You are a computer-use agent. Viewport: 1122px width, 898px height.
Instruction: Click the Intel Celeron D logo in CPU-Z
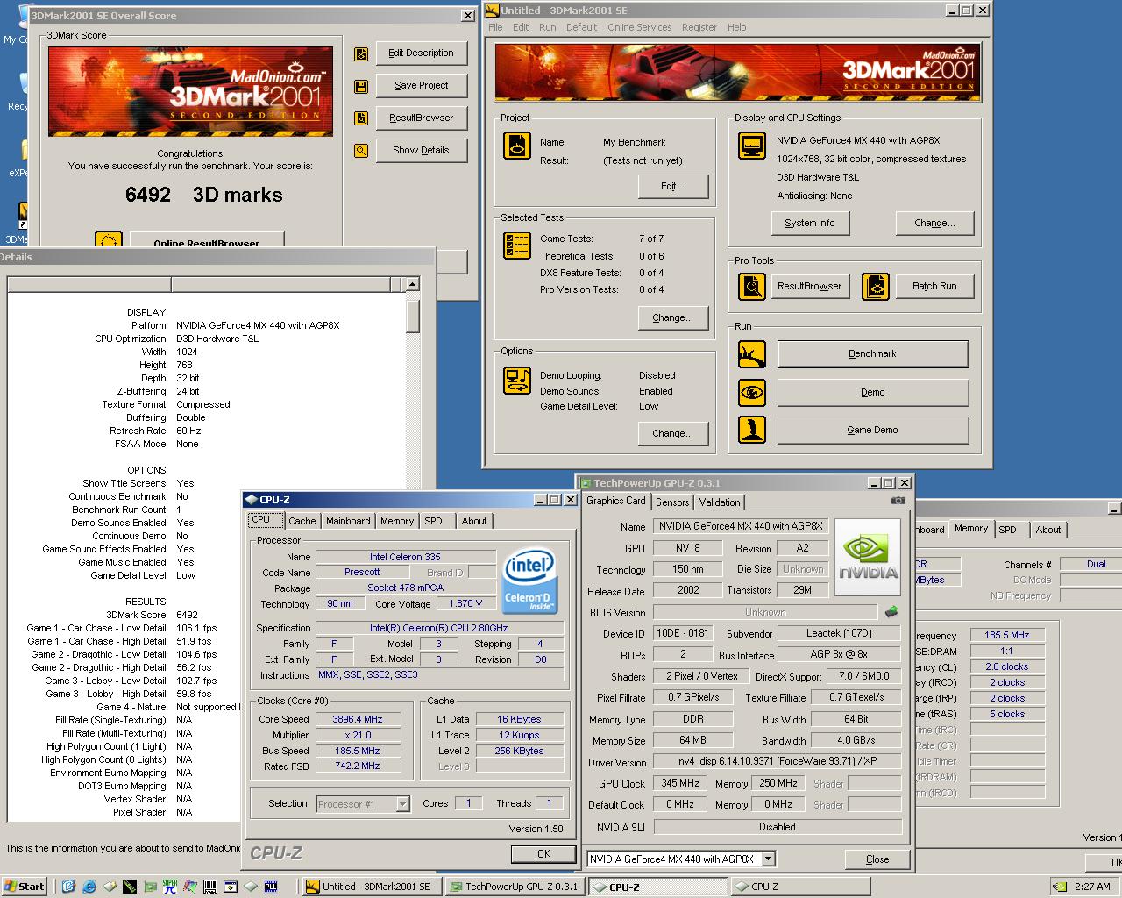[x=529, y=582]
